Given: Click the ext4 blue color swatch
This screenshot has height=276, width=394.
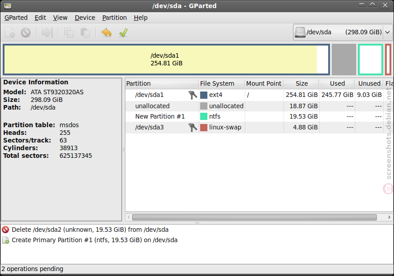Looking at the screenshot, I should 204,95.
